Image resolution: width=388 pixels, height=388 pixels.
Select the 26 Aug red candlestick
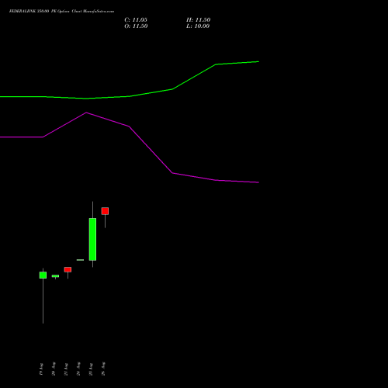[105, 211]
